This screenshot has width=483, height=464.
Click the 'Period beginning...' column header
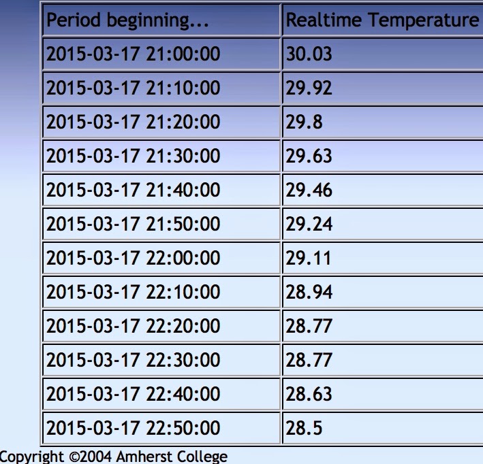[x=161, y=20]
